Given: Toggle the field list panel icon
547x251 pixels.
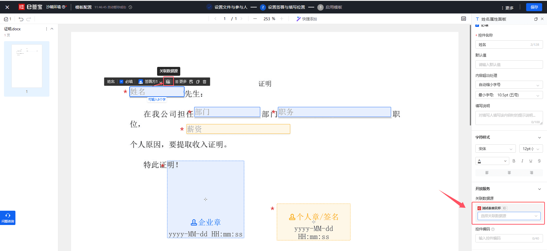Looking at the screenshot, I should tap(464, 19).
